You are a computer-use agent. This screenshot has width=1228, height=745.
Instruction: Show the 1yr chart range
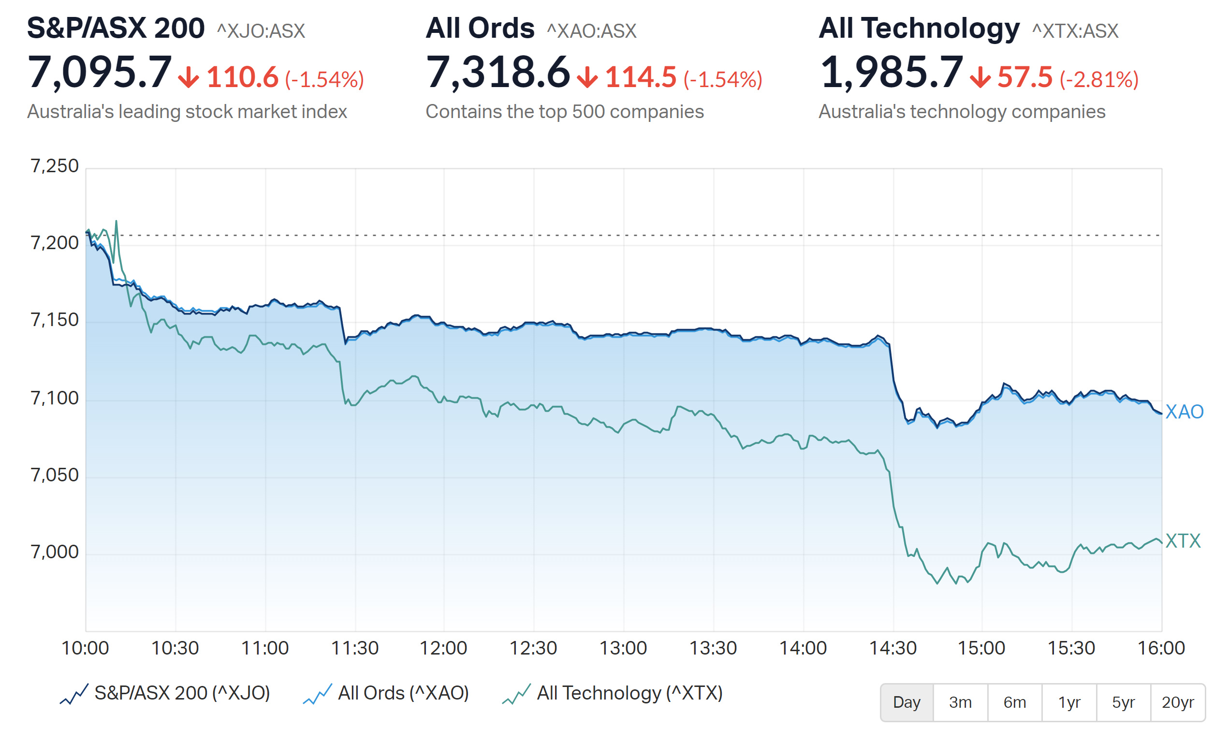(1069, 702)
